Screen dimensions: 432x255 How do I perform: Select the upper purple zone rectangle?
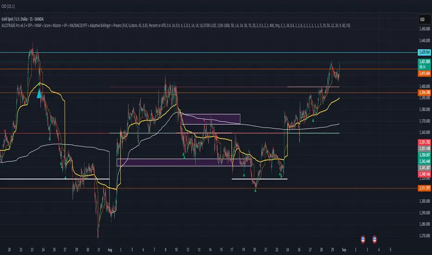pos(211,119)
